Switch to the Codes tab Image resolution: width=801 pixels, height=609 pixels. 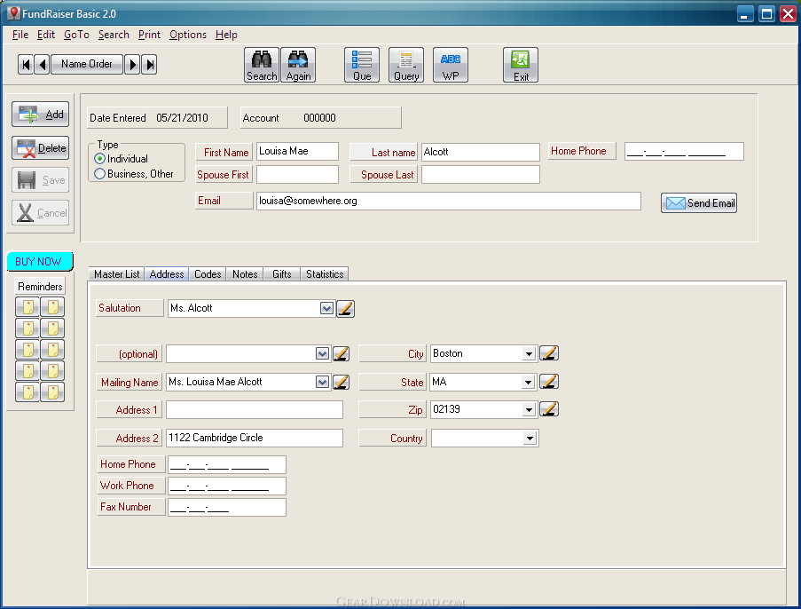208,274
